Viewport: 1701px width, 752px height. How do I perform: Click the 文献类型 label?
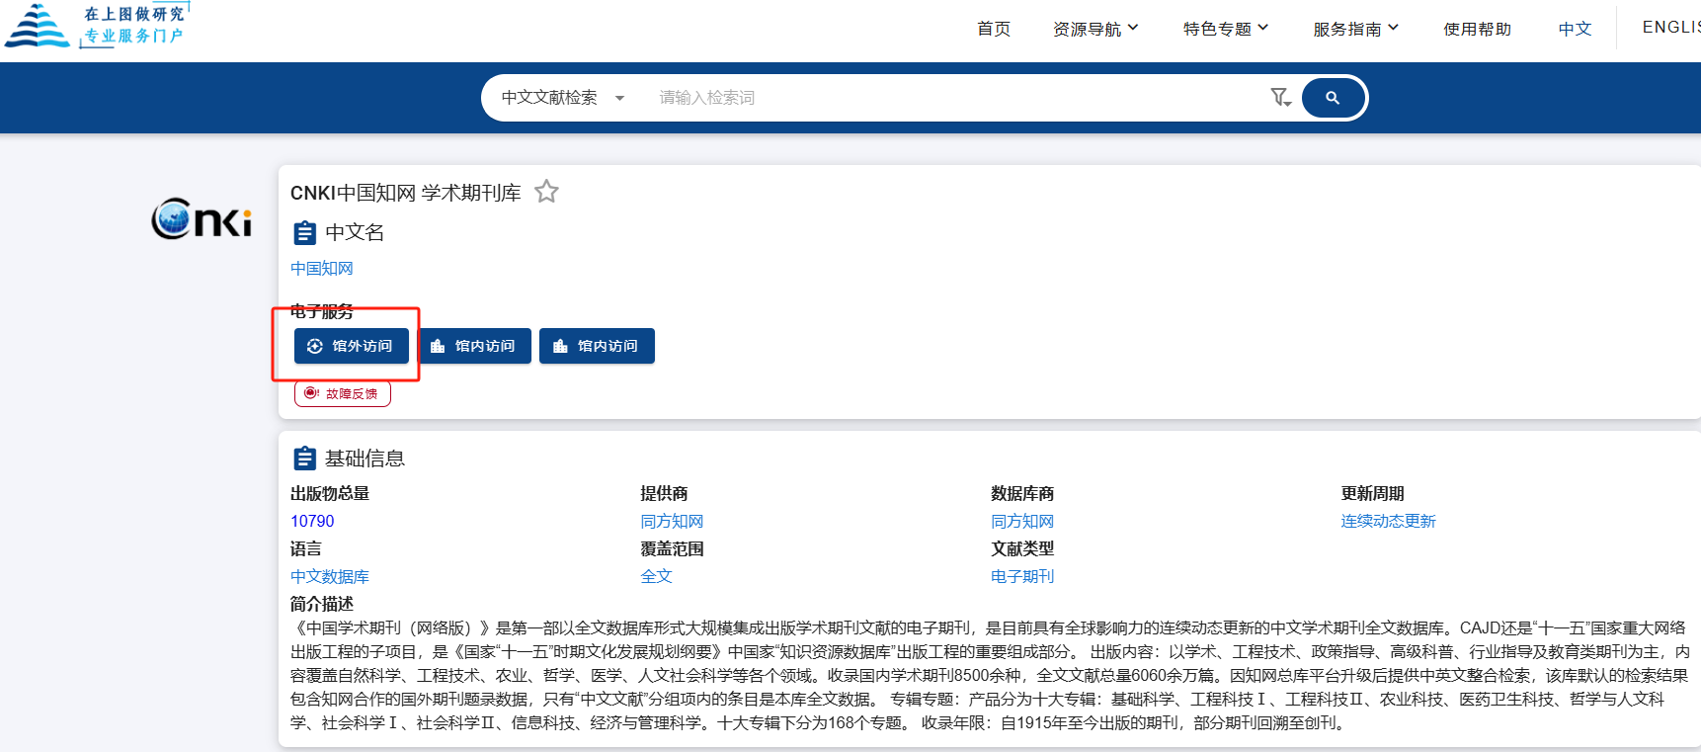coord(1022,548)
